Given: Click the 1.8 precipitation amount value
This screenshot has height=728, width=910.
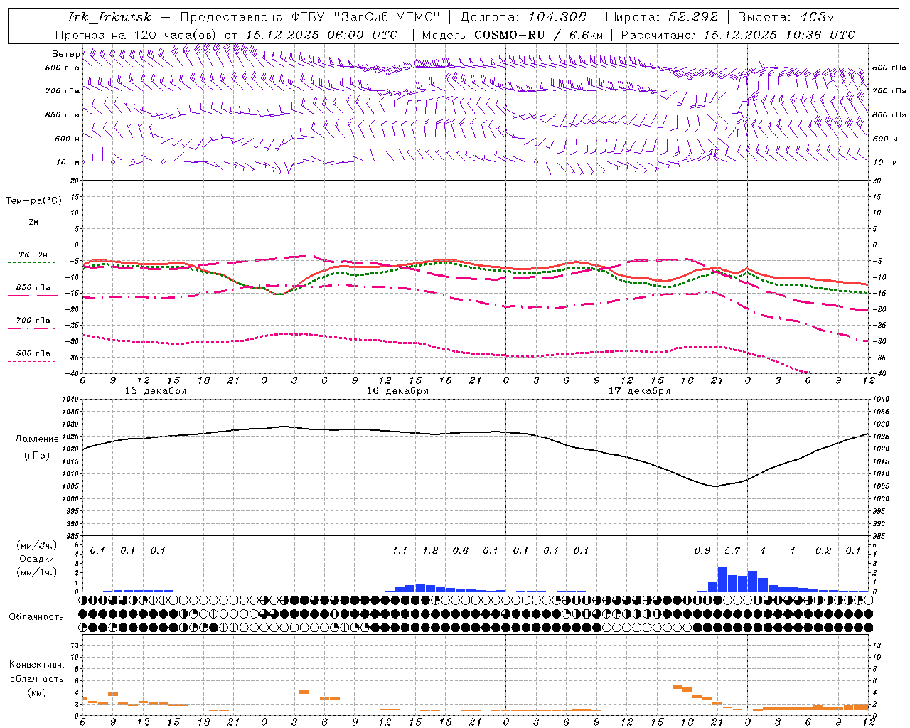Looking at the screenshot, I should 430,551.
